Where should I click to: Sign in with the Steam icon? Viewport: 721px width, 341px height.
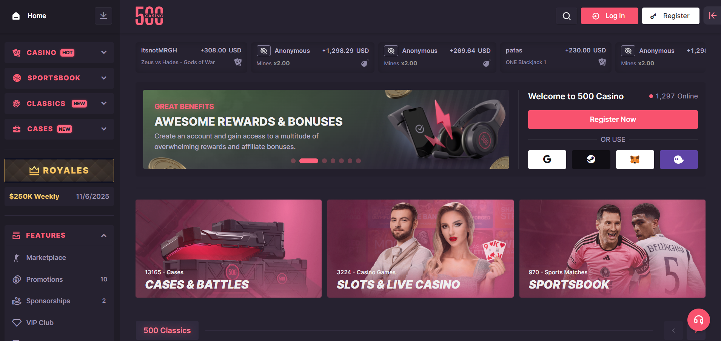coord(591,160)
